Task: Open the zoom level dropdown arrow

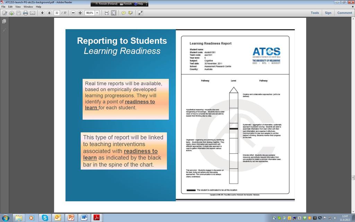Action: pos(97,13)
